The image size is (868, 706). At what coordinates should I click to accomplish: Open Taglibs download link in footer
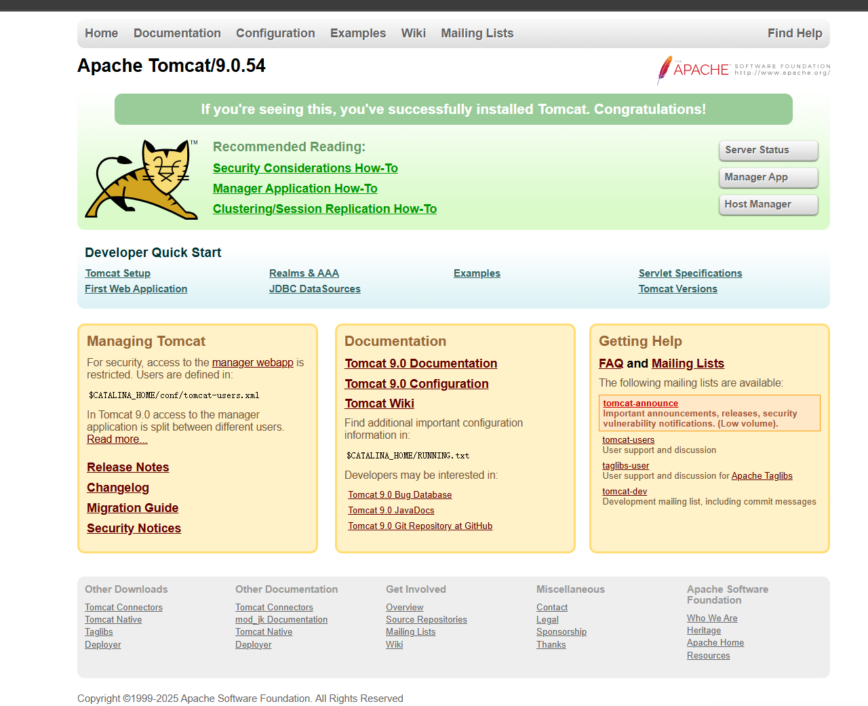click(99, 632)
